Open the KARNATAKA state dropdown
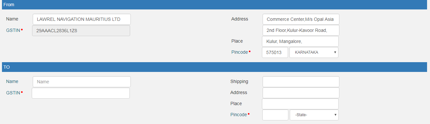This screenshot has width=430, height=124. [314, 52]
